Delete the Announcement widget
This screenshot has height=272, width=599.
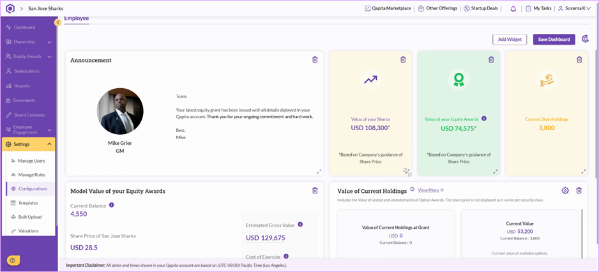click(315, 59)
